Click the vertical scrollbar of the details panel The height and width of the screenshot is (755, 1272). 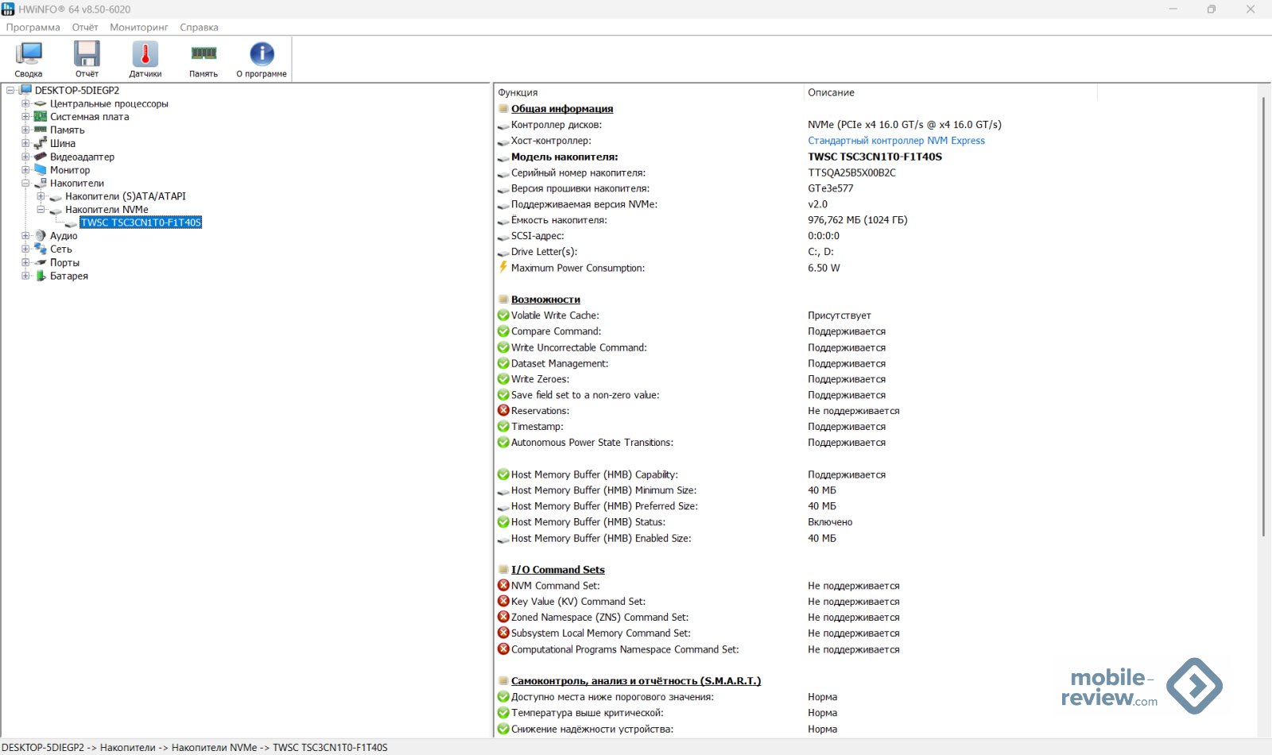[x=1262, y=318]
